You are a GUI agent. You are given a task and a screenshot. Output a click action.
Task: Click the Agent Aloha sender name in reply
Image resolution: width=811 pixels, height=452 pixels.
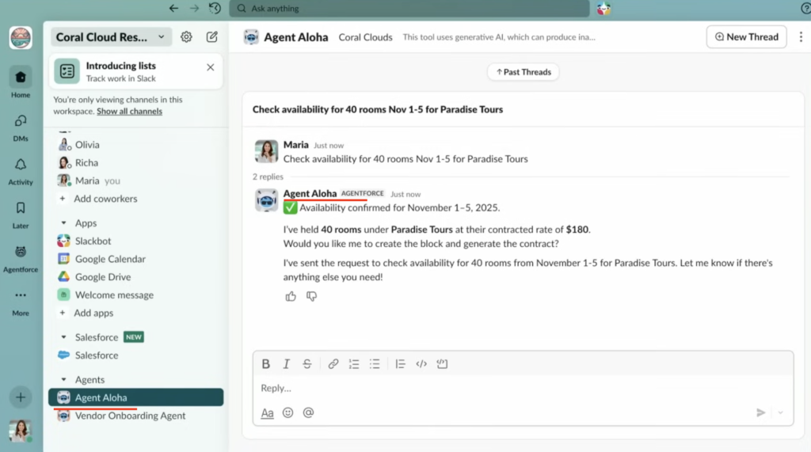pyautogui.click(x=310, y=193)
